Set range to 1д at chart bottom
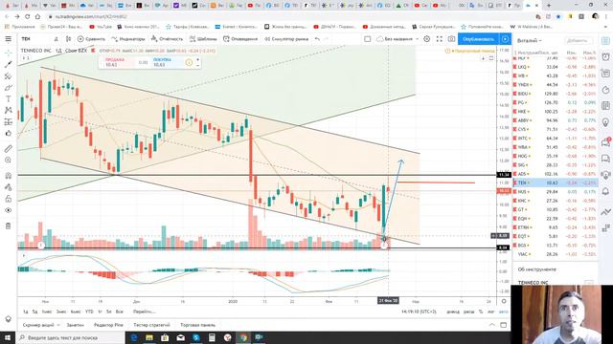 pyautogui.click(x=26, y=312)
